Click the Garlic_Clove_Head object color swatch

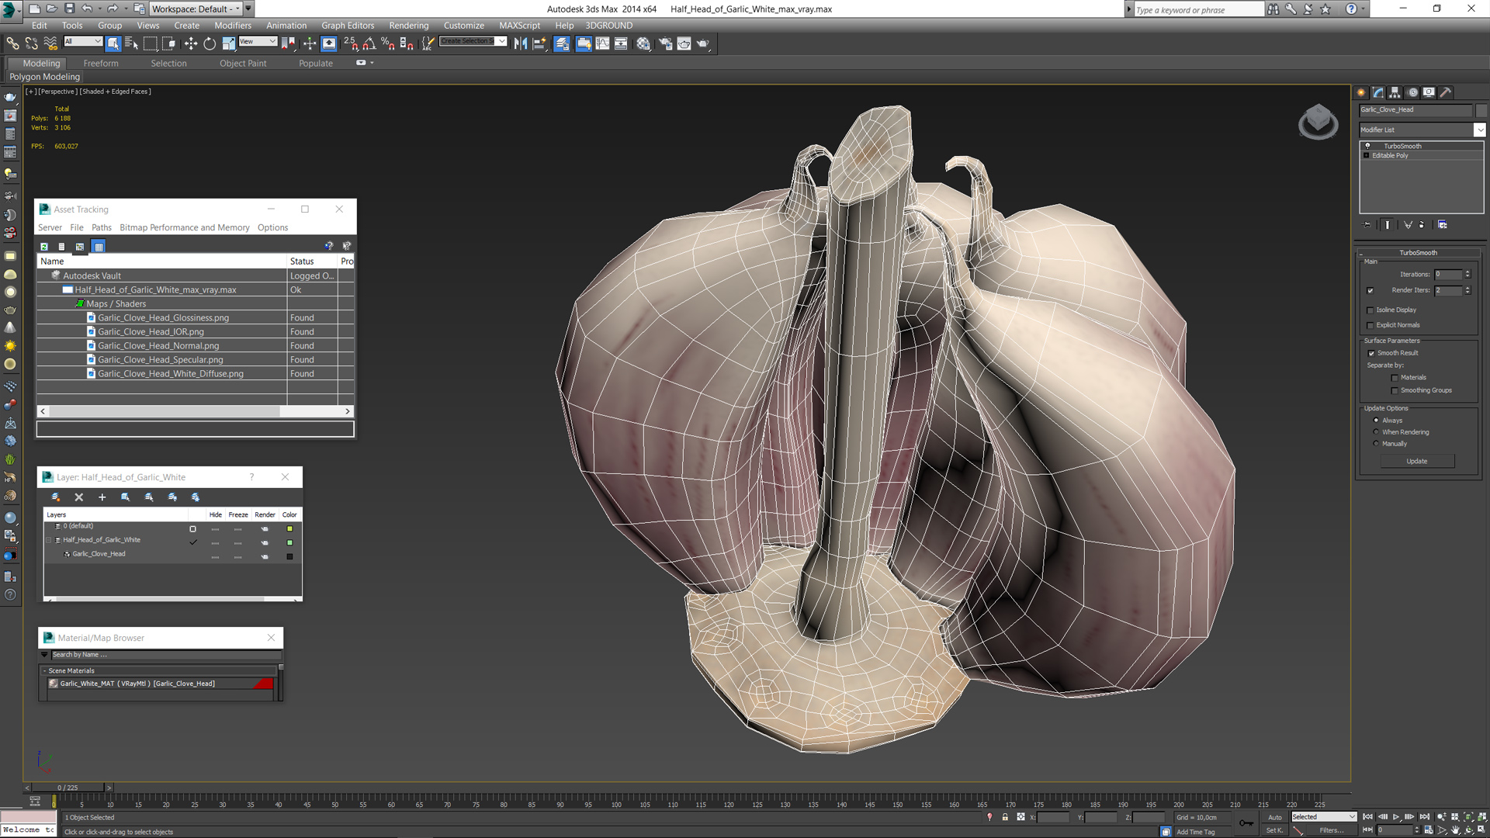click(x=290, y=556)
